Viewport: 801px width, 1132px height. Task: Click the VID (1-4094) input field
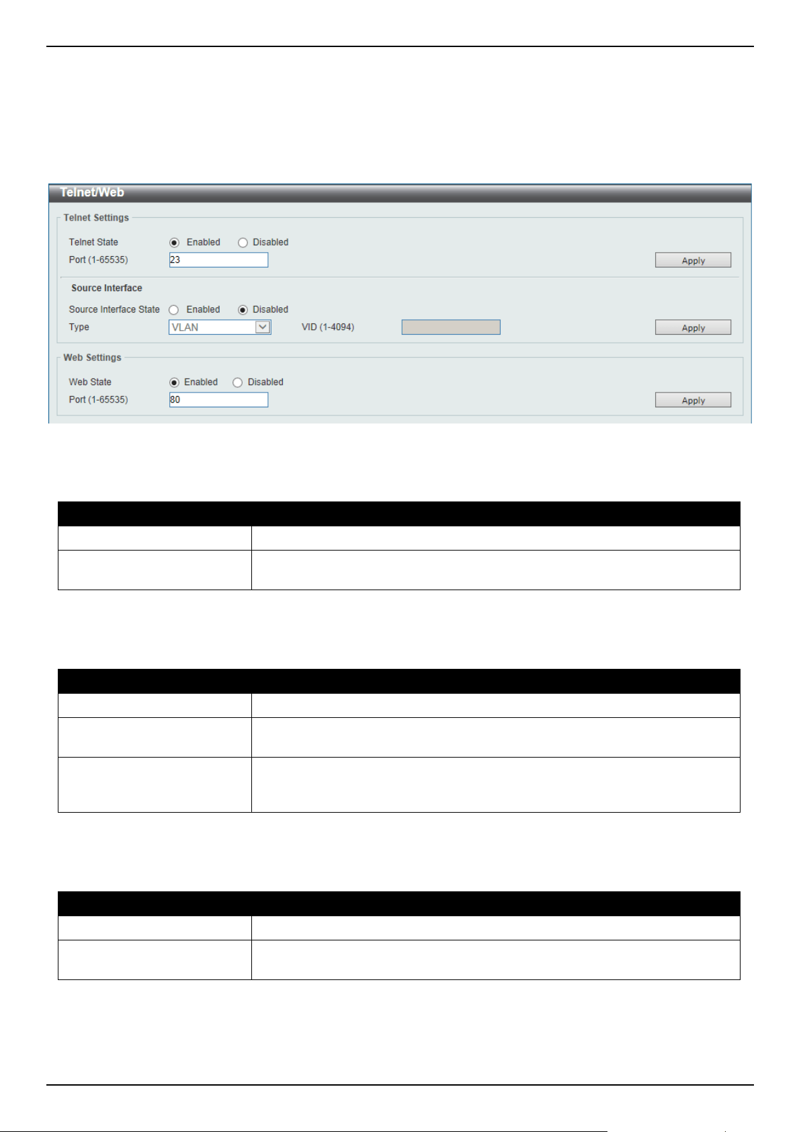[451, 327]
